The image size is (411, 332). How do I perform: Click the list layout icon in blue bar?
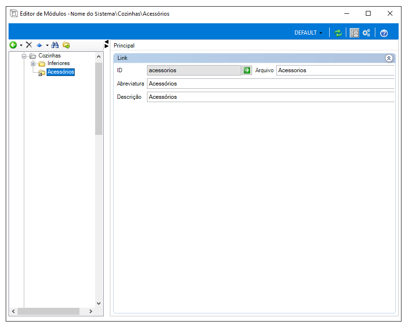pos(354,33)
